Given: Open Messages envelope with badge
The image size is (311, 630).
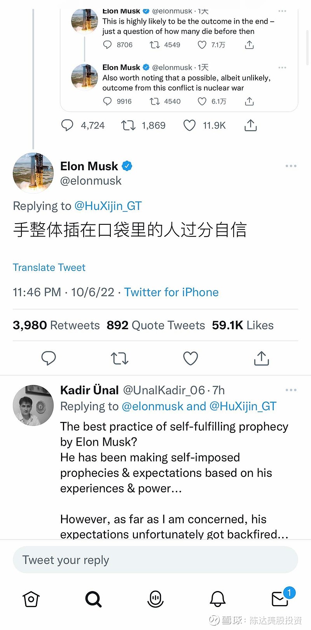Looking at the screenshot, I should (281, 599).
